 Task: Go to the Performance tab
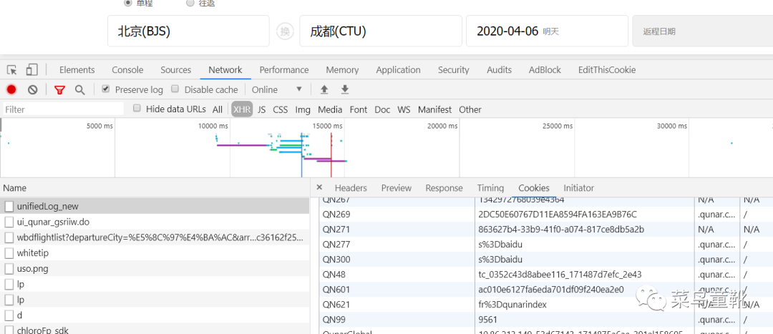point(284,70)
